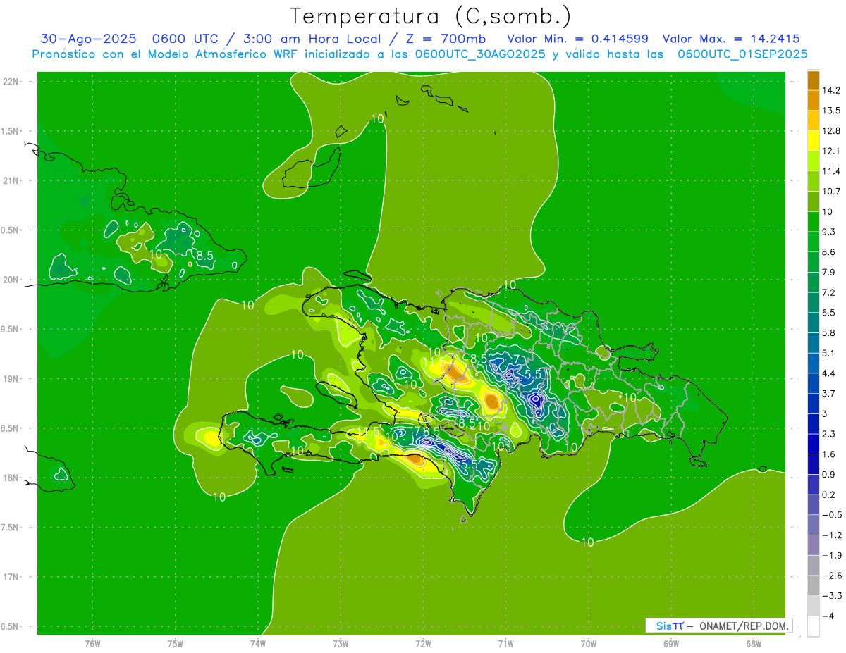Viewport: 846px width, 653px height.
Task: Click the "ONAMET/REP.DOM." credit text
Action: point(744,626)
